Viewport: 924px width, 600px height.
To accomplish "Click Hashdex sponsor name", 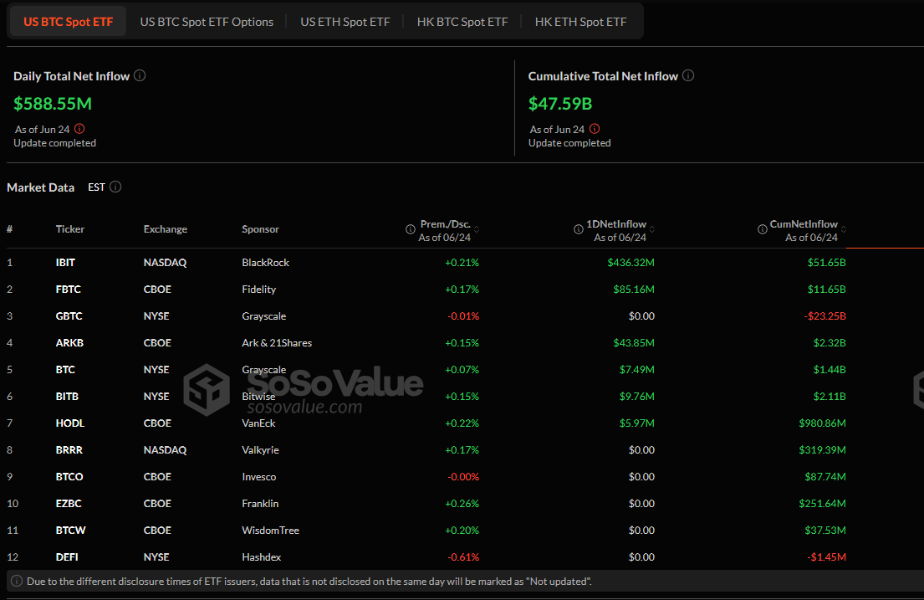I will click(262, 557).
